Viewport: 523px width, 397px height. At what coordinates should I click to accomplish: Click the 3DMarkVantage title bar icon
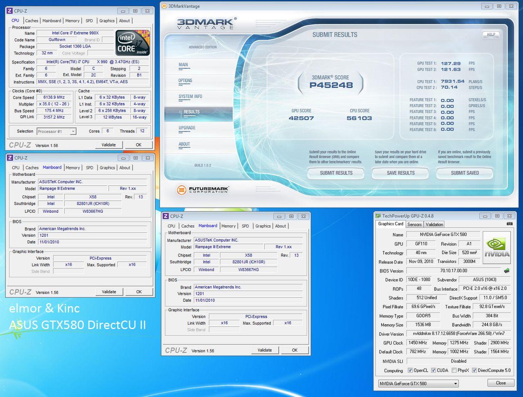click(164, 6)
